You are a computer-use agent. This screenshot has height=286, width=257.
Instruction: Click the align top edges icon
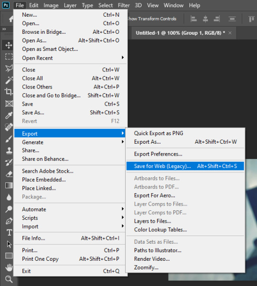tap(251, 19)
